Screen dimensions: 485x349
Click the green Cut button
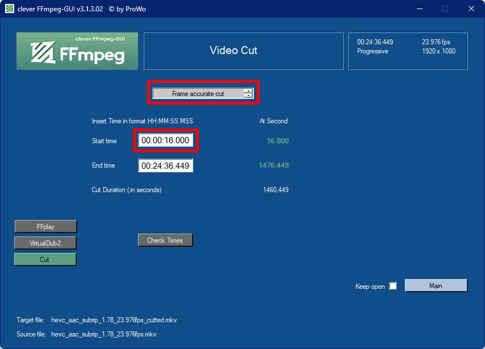click(45, 260)
